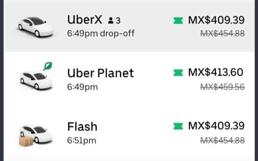Tap Flash discounted price MX$409.39
The height and width of the screenshot is (161, 258).
pyautogui.click(x=216, y=126)
